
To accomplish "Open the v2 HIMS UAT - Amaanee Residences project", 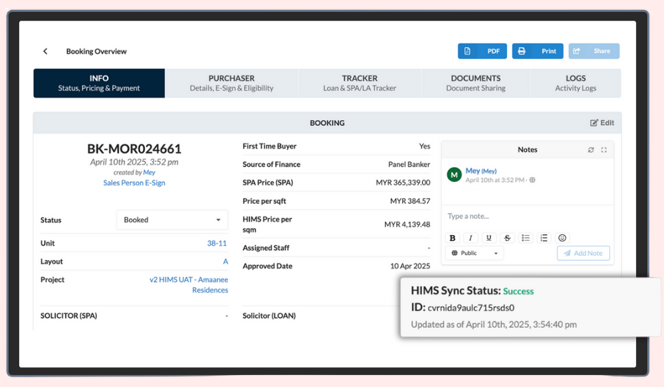I will tap(189, 285).
